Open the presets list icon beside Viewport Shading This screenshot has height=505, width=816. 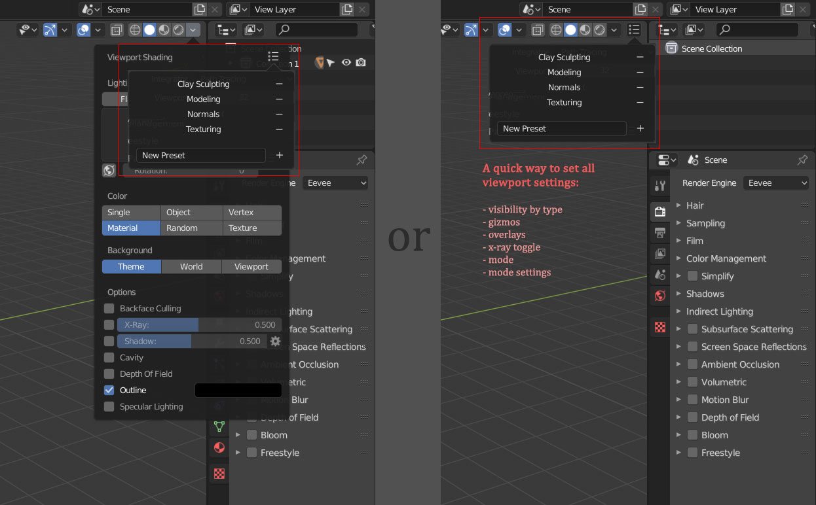pyautogui.click(x=273, y=57)
